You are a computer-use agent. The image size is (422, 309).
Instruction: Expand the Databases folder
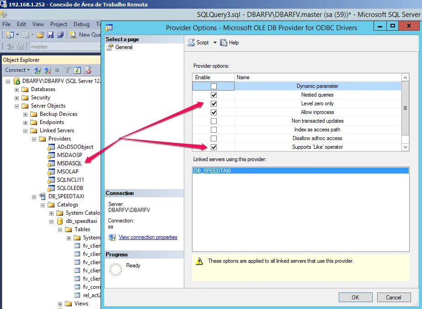coord(16,90)
